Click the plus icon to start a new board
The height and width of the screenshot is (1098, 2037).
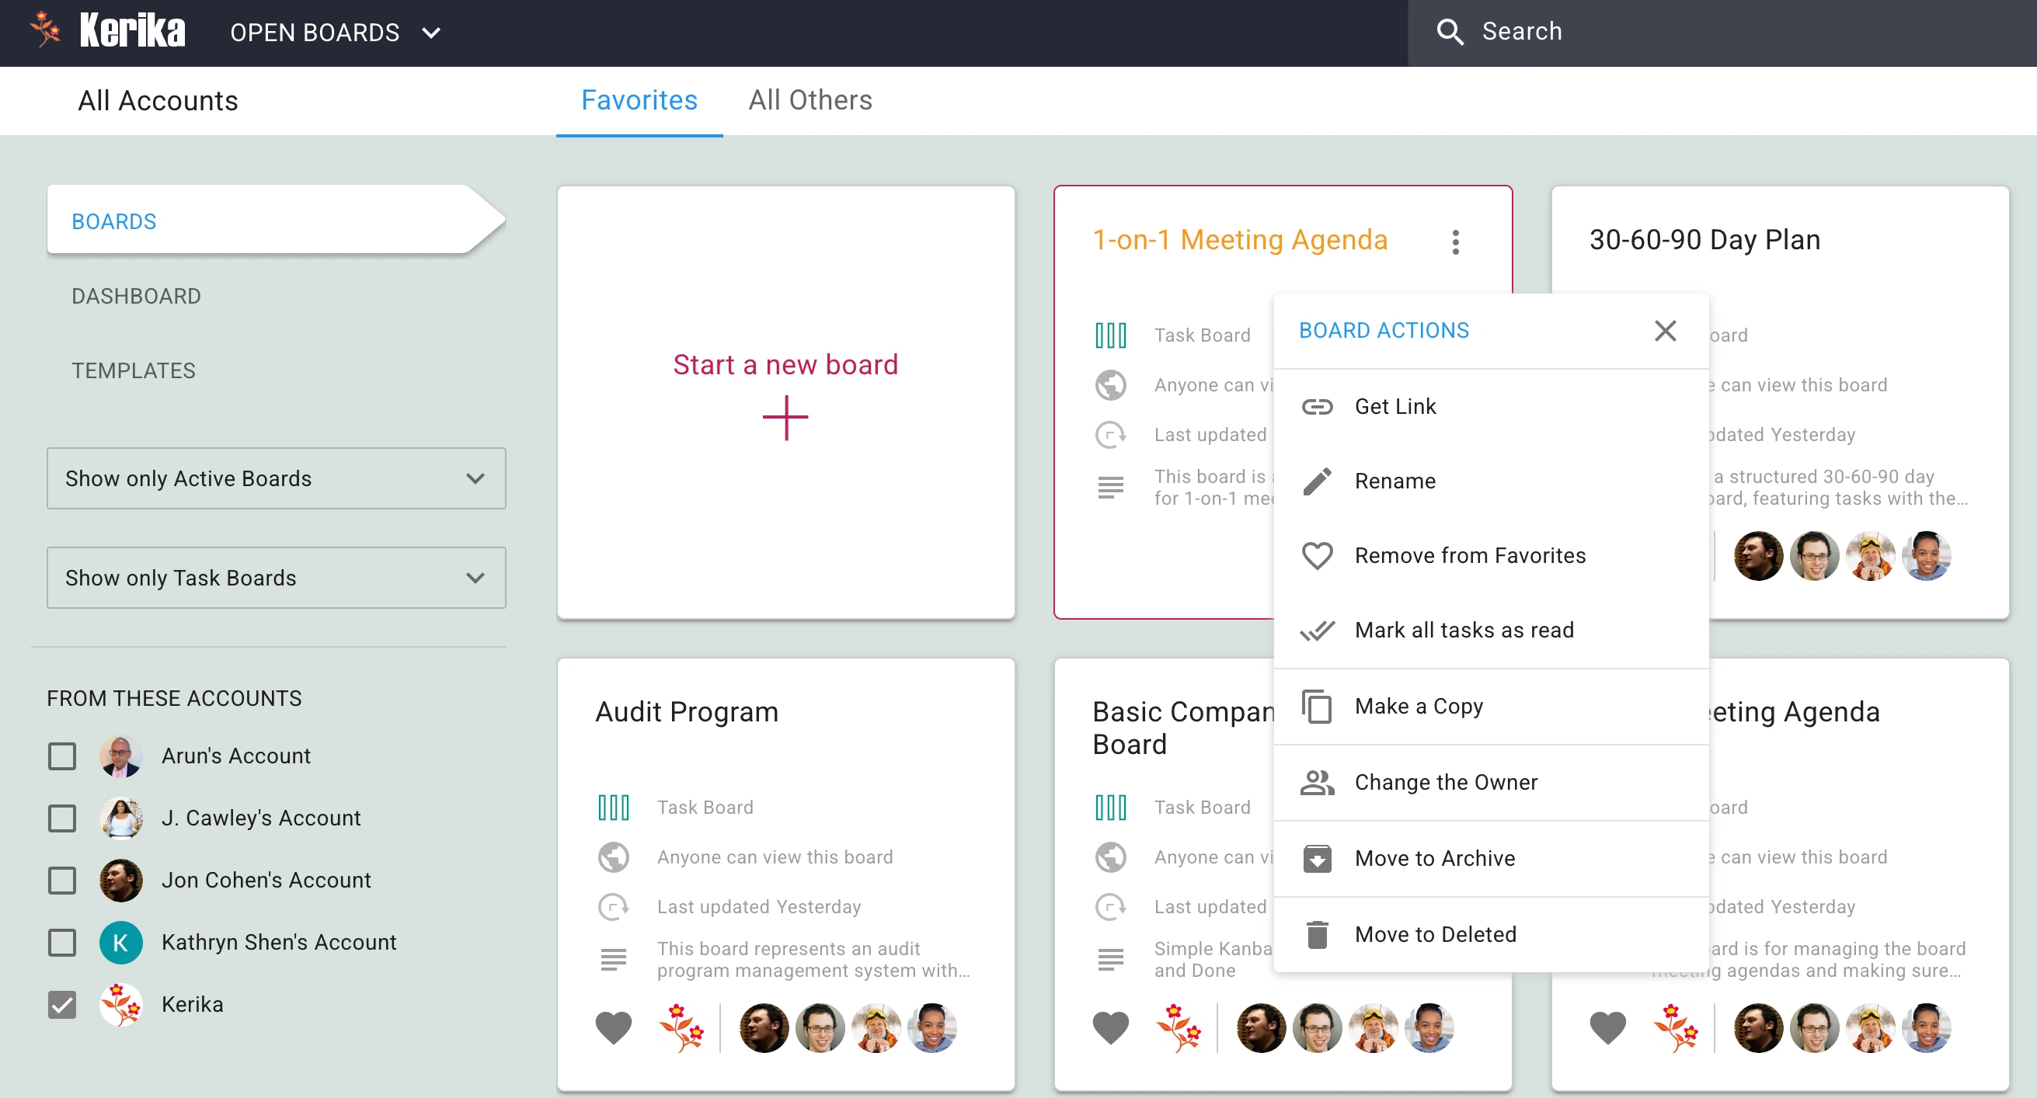click(785, 416)
